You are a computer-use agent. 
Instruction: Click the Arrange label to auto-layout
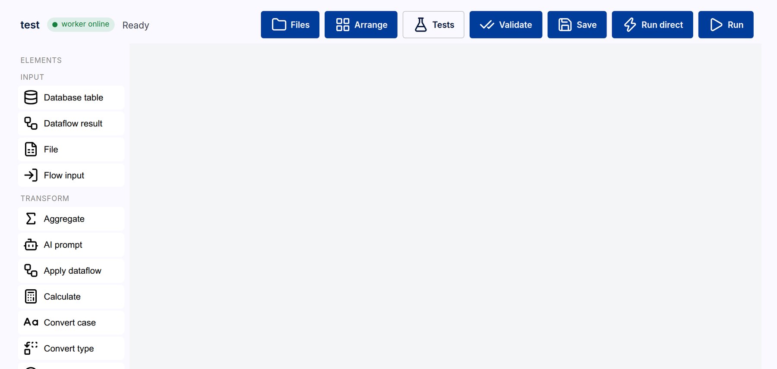(x=371, y=25)
